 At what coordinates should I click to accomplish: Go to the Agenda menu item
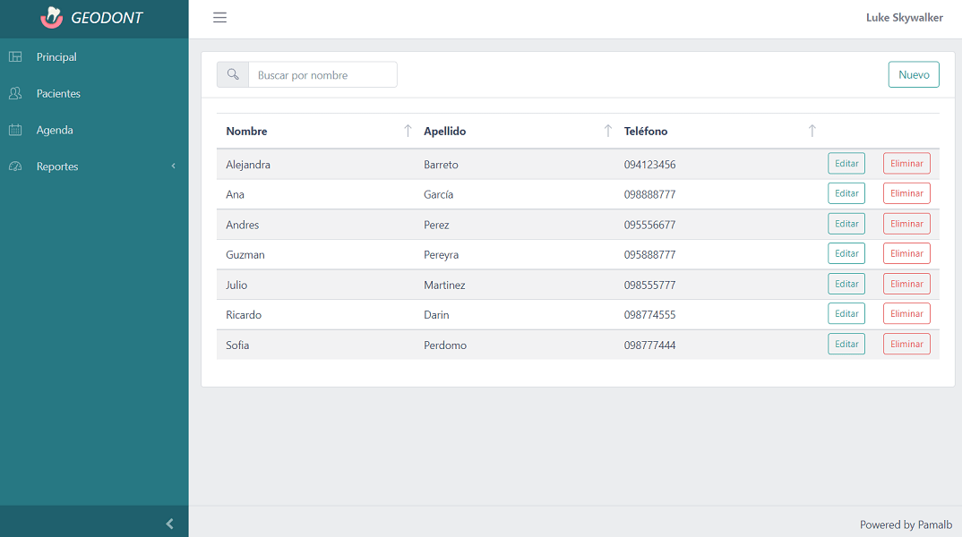(55, 130)
